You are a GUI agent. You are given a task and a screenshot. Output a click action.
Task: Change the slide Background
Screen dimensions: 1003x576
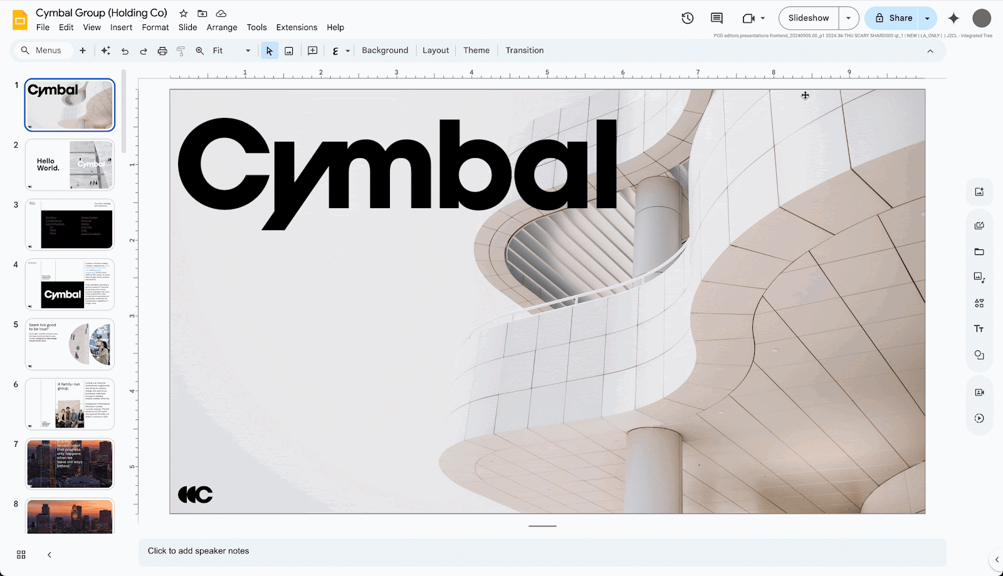tap(385, 50)
